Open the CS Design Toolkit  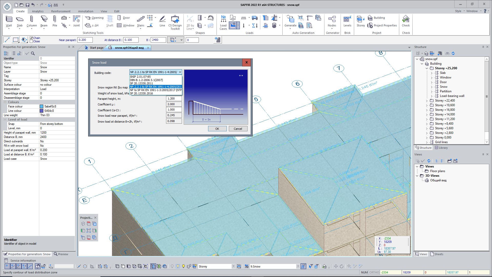pos(175,19)
